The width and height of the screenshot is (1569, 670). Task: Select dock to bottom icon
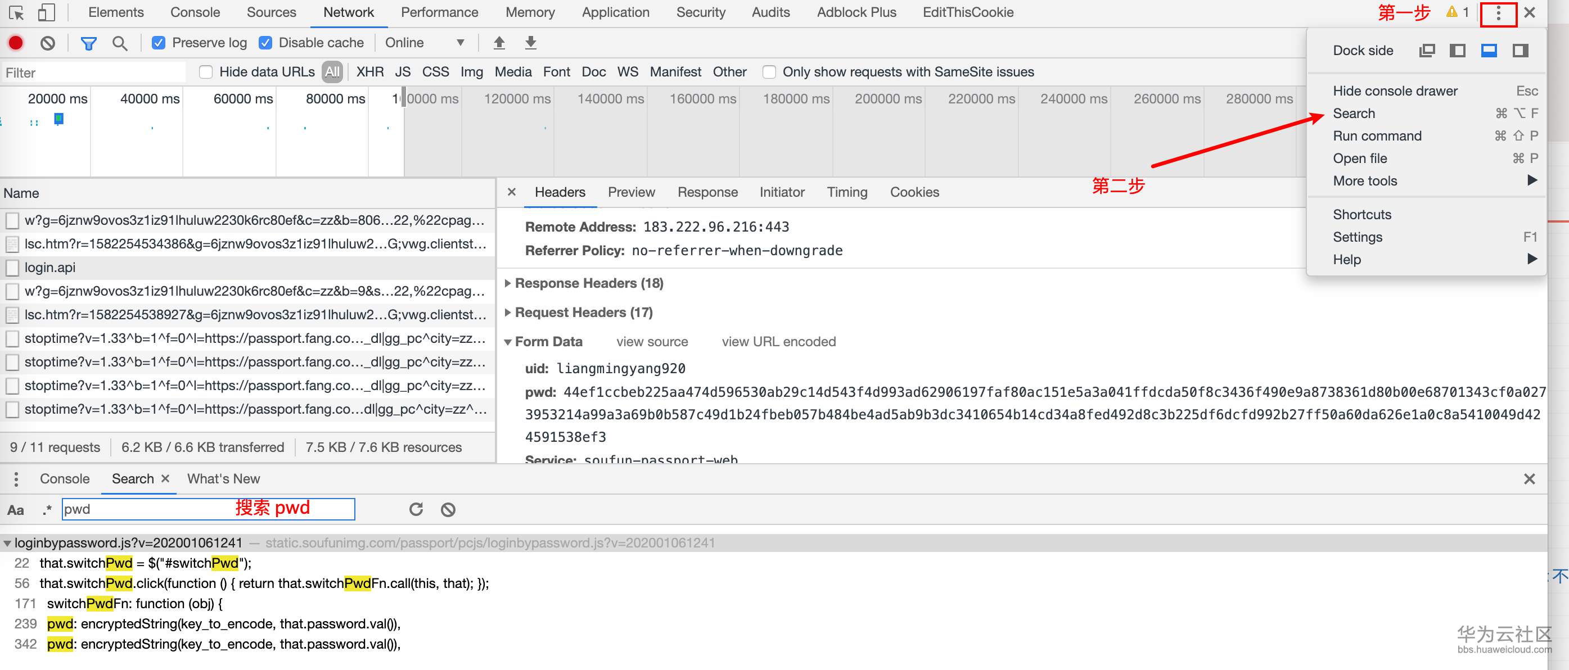(1489, 51)
